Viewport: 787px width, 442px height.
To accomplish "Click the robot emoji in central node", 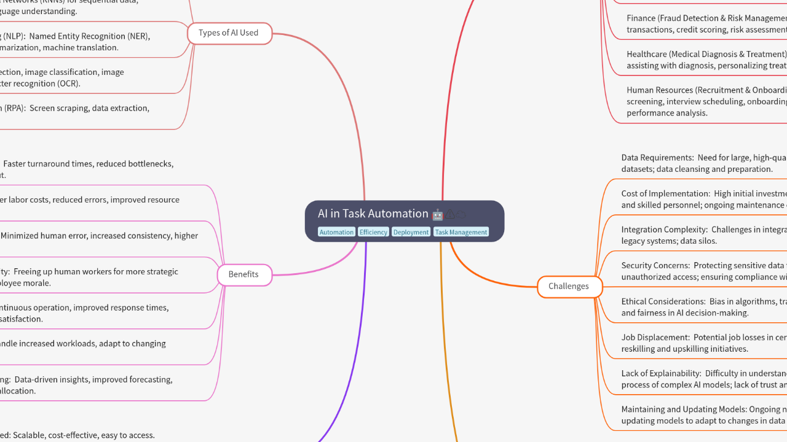I will [438, 214].
